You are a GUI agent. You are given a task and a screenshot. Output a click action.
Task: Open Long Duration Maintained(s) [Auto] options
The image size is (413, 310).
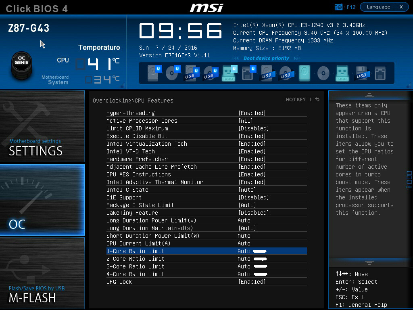pos(247,228)
